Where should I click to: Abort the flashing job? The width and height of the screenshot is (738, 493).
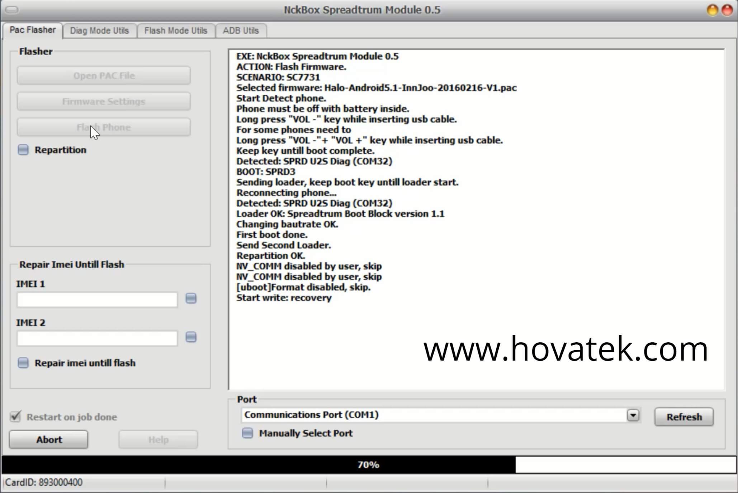point(48,440)
